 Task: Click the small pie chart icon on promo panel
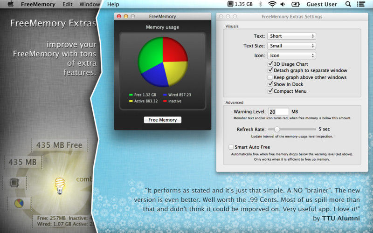click(x=19, y=204)
